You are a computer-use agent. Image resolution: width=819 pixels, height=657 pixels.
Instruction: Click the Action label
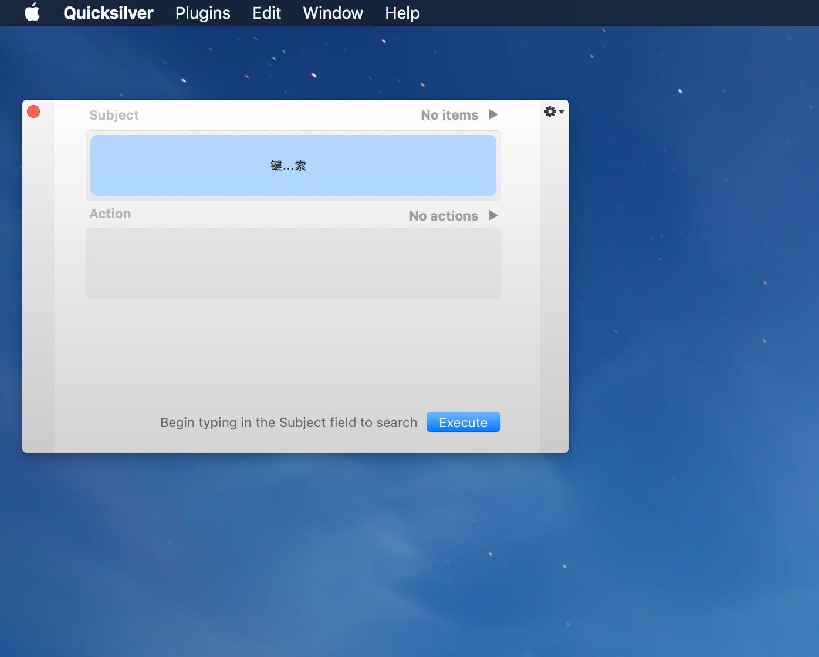110,214
